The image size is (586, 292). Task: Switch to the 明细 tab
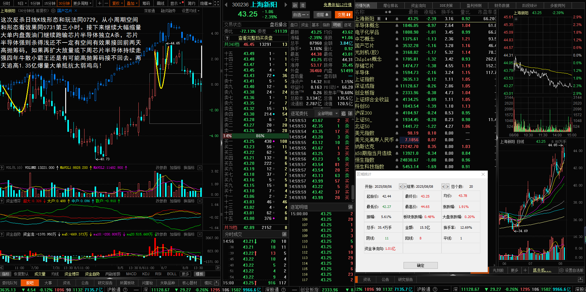pos(337,25)
